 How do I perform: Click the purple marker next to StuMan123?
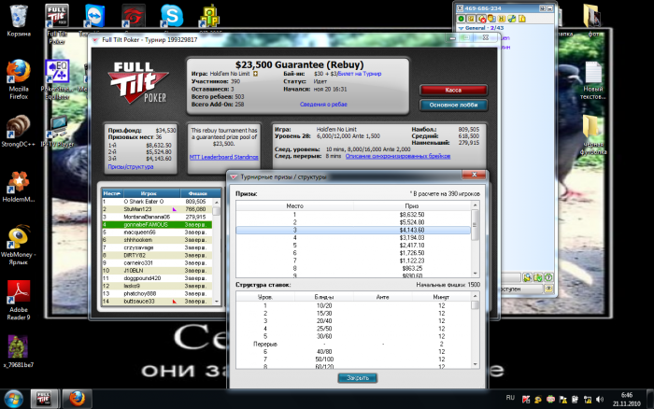pyautogui.click(x=175, y=209)
